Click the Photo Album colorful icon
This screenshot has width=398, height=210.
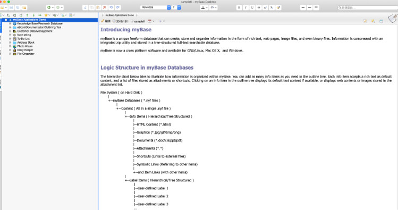tap(14, 46)
